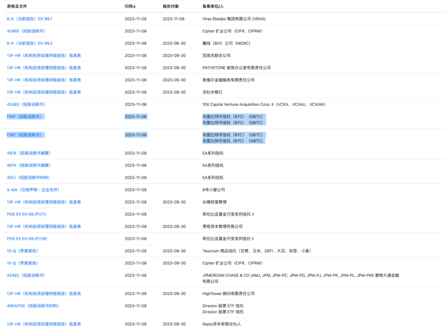Select the JPMORGAN CHASE & CO filer name
The image size is (445, 330).
coord(300,278)
